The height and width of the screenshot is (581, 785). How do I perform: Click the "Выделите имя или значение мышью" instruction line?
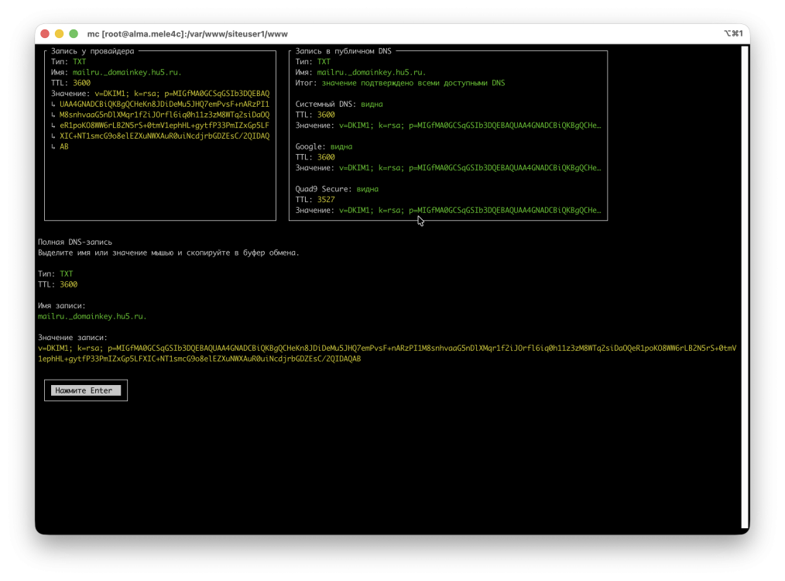169,253
